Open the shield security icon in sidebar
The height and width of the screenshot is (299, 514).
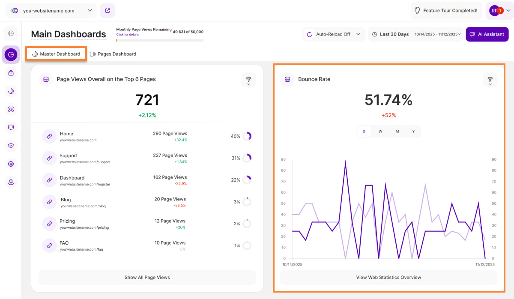[x=11, y=146]
